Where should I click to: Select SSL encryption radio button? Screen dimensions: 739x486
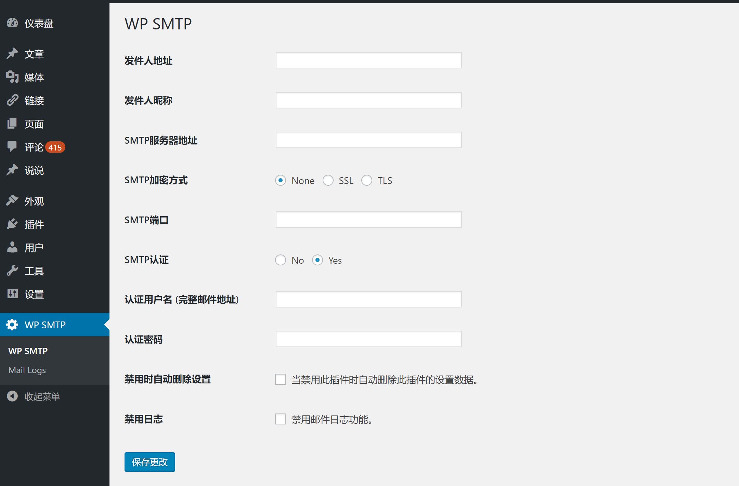pos(328,181)
